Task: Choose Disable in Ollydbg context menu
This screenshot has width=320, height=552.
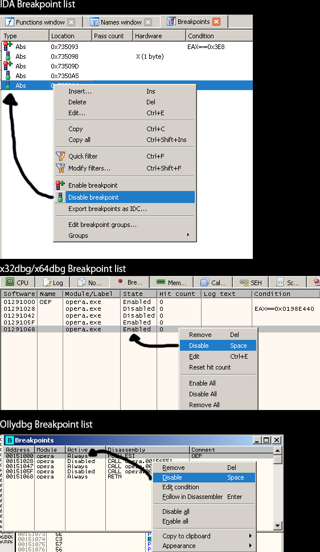Action: (204, 477)
